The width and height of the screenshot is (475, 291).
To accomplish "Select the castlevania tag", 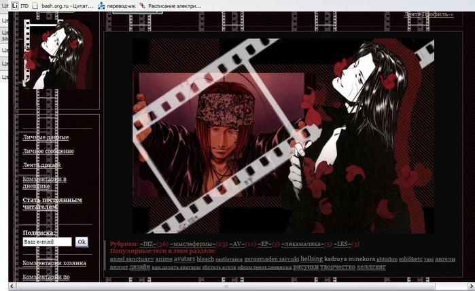I will (x=229, y=260).
